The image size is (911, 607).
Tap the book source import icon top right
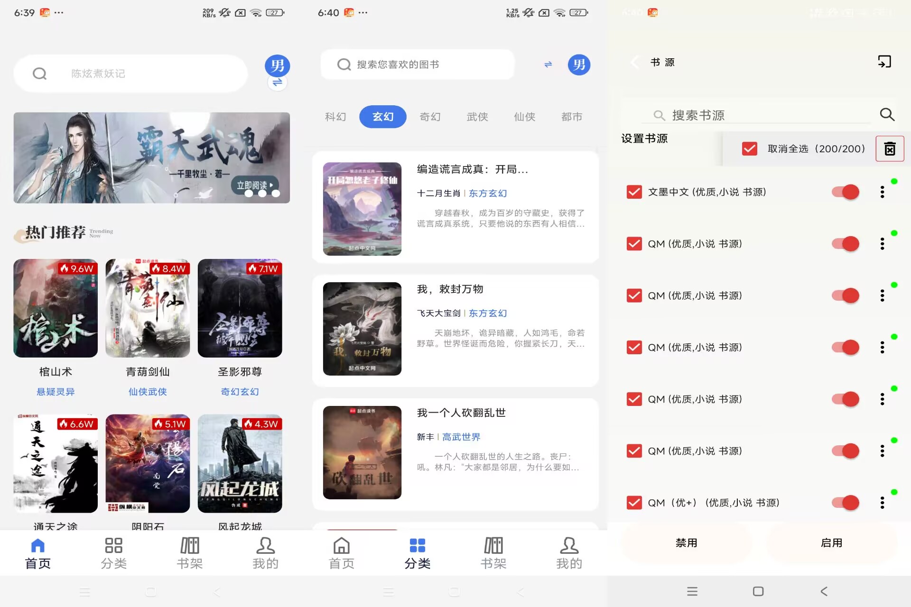tap(883, 62)
